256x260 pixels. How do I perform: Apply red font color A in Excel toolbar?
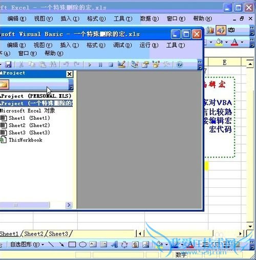[234, 42]
